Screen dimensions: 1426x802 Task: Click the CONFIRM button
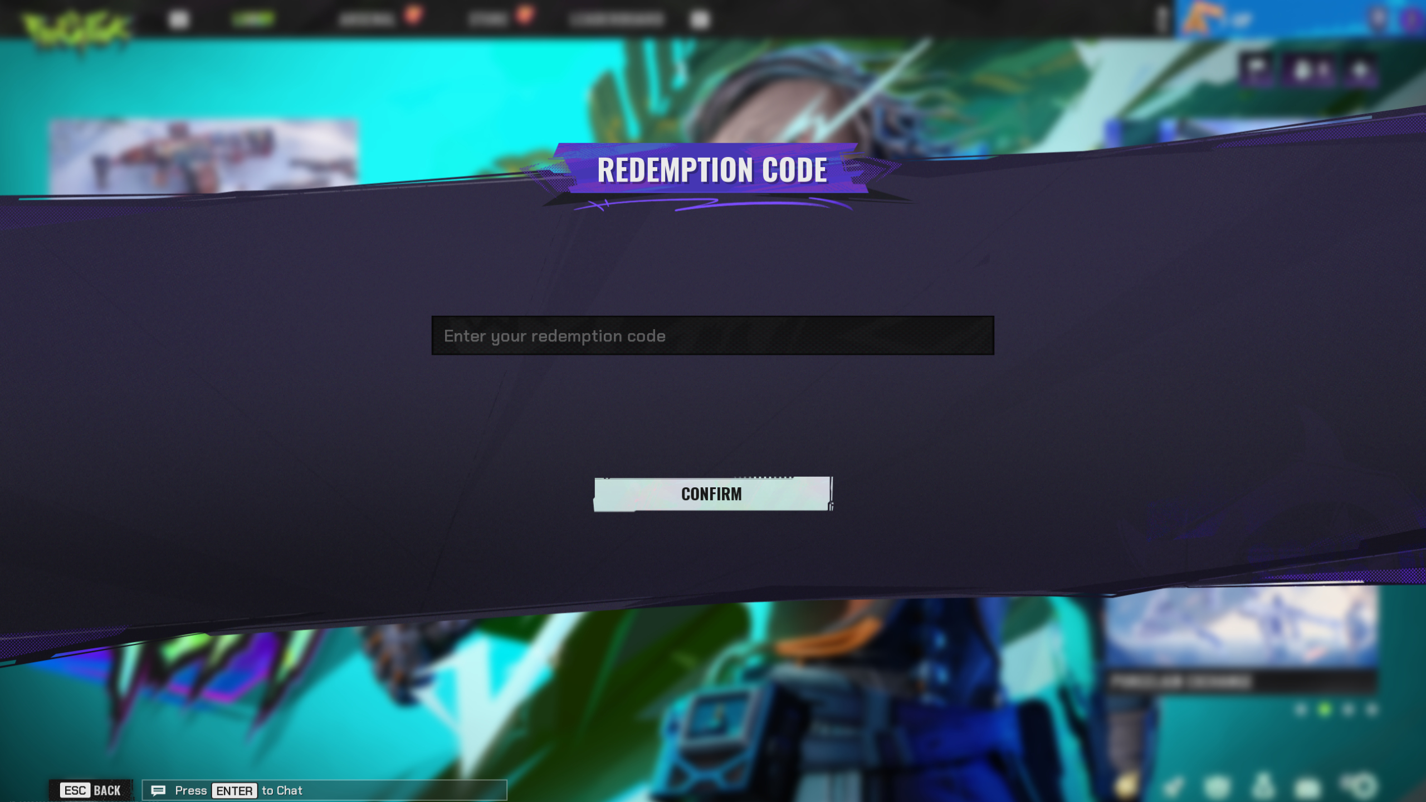pyautogui.click(x=711, y=492)
